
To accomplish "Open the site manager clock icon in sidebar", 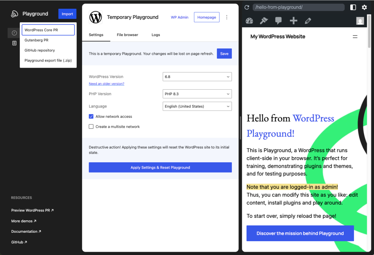I will click(x=14, y=33).
